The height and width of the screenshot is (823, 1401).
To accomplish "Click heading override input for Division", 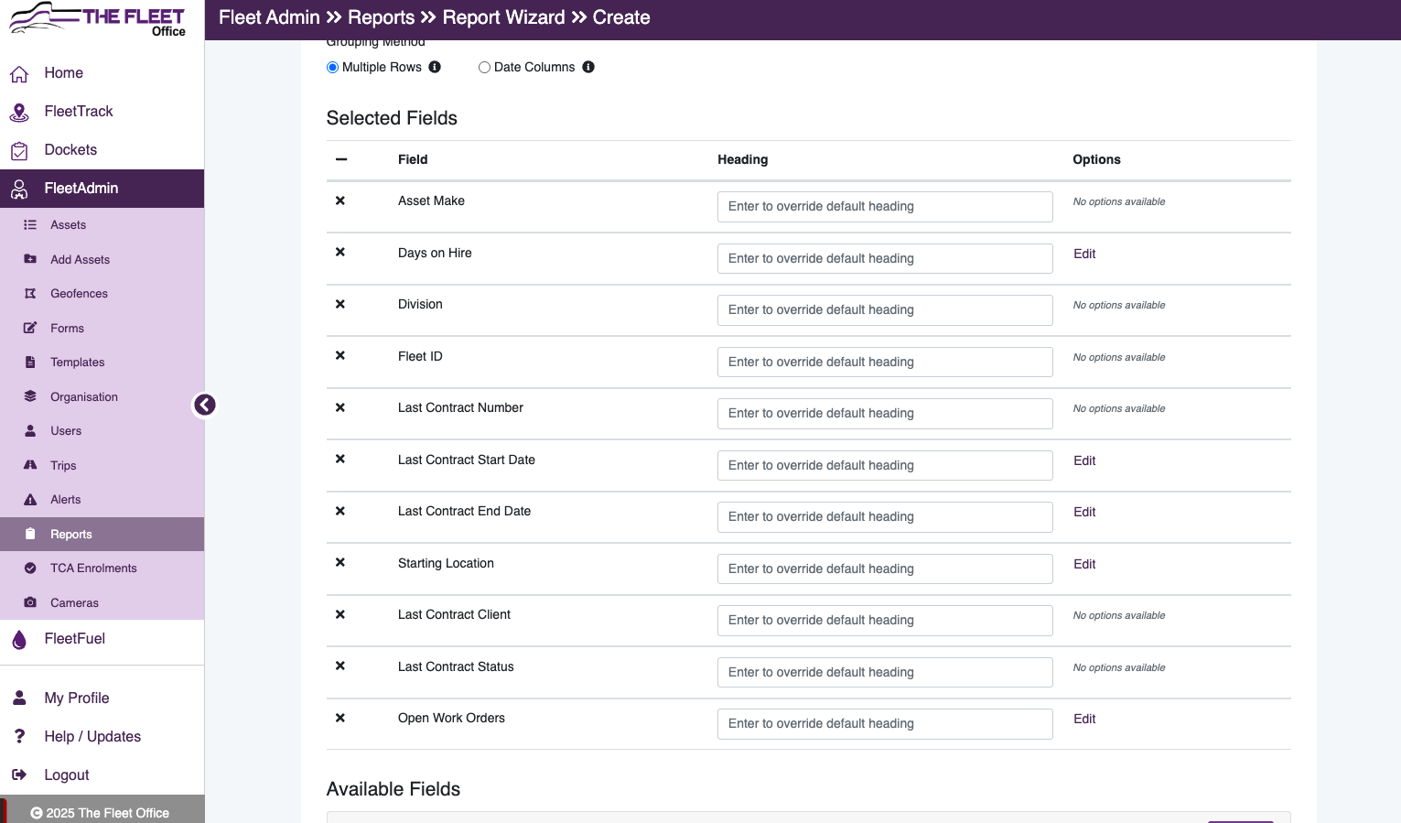I will [x=885, y=309].
